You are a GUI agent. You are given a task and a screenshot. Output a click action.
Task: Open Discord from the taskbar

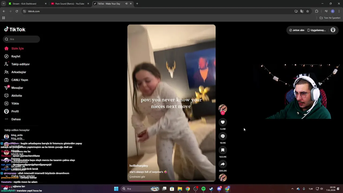[219, 189]
